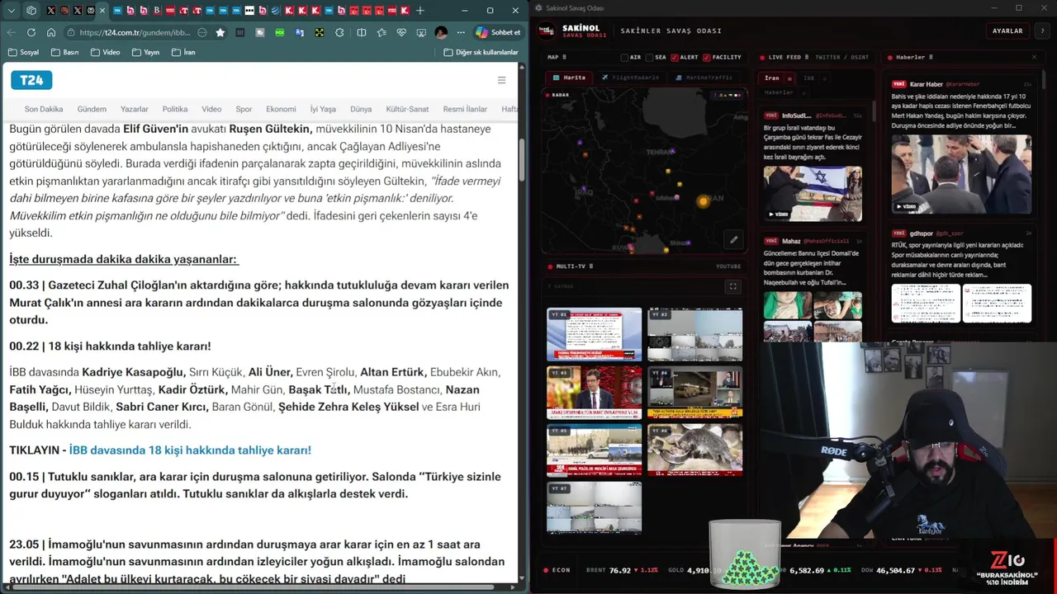Play the InfoSudI Israel flag video
This screenshot has width=1057, height=594.
pyautogui.click(x=812, y=193)
